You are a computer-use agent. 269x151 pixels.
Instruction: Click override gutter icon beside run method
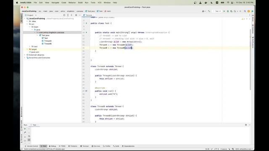86,91
